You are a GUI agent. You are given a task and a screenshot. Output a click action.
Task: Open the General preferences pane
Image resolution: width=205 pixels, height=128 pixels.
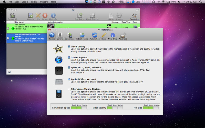coord(60,36)
